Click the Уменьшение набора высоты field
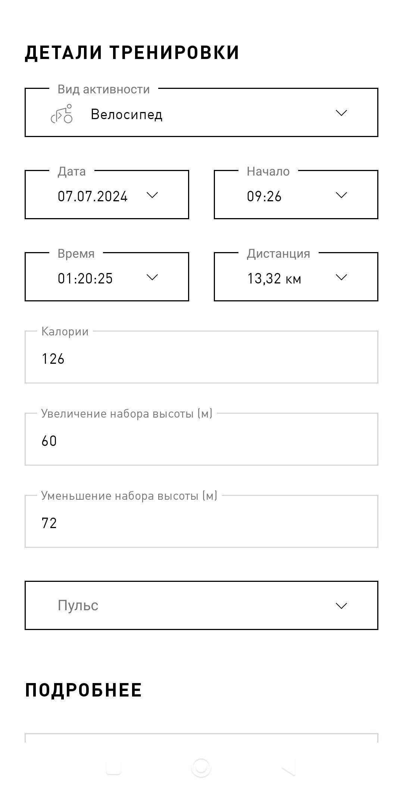This screenshot has width=403, height=791. [201, 521]
